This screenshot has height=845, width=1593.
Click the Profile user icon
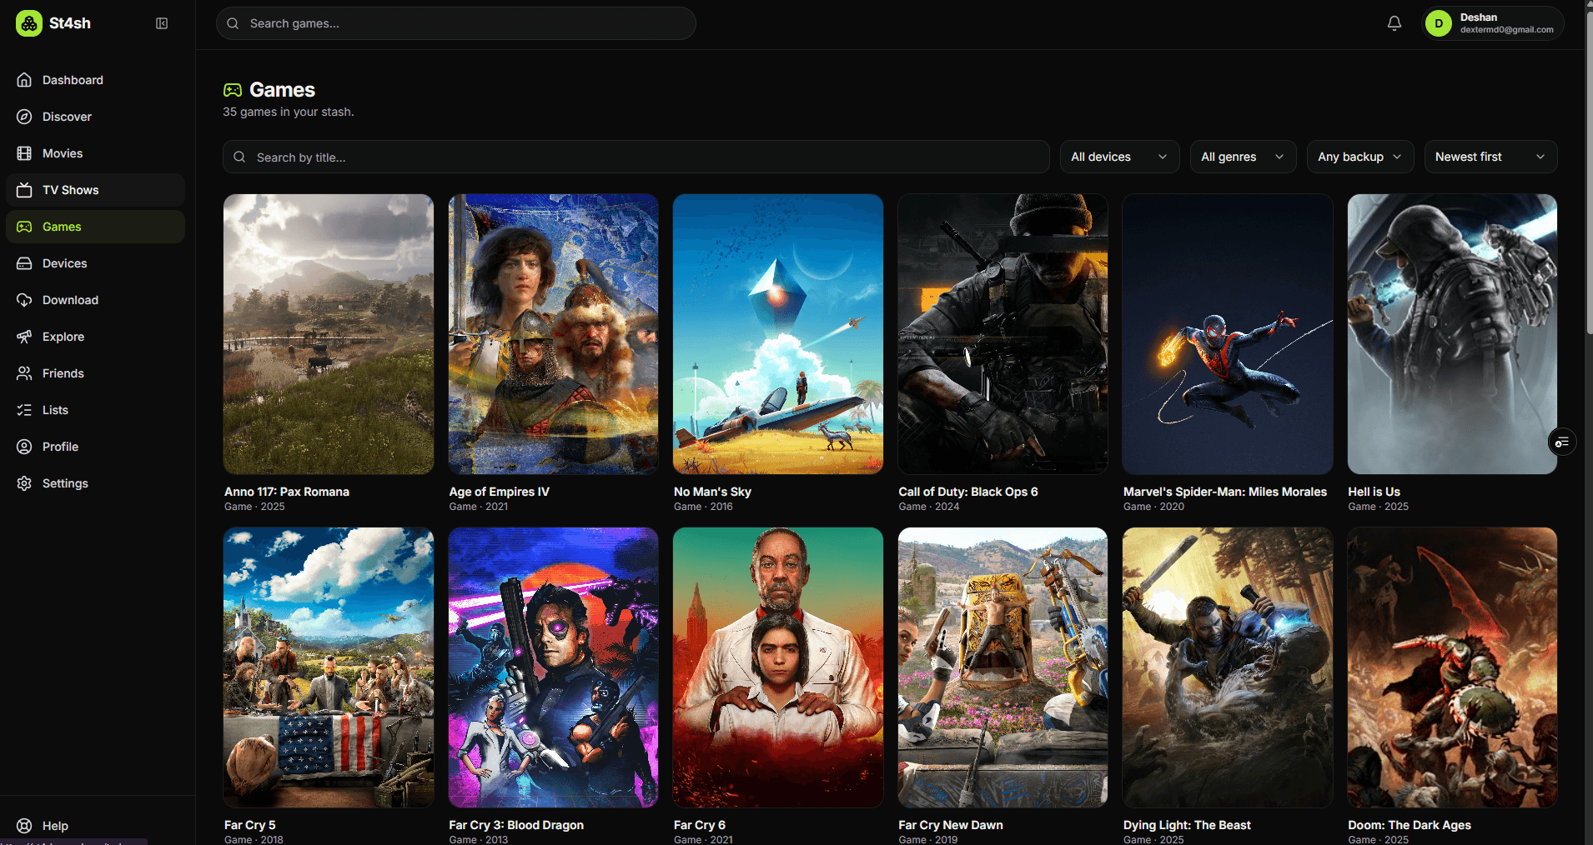pyautogui.click(x=24, y=447)
